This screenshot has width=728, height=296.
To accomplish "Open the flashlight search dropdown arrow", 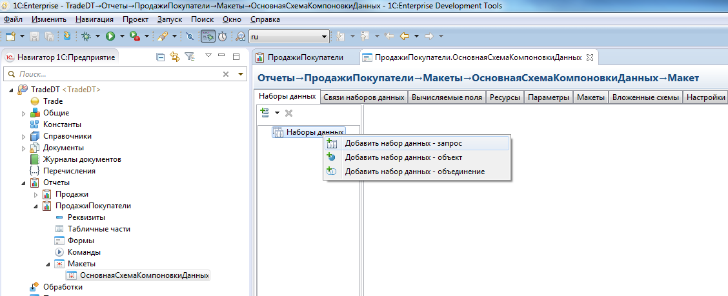I will point(174,36).
